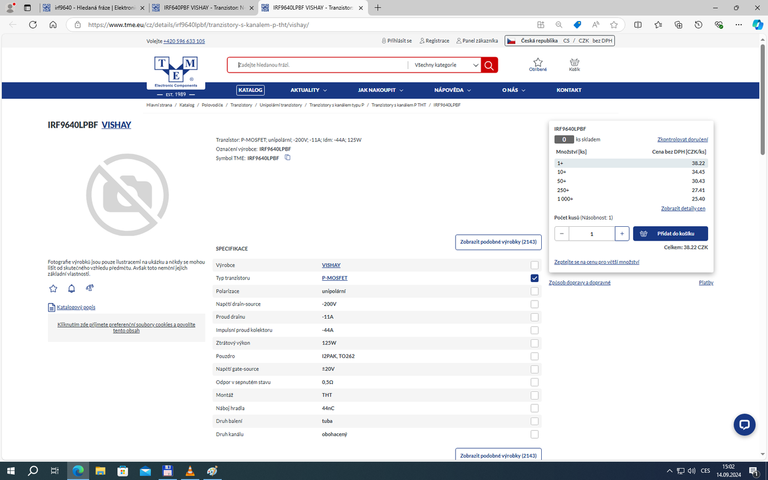
Task: Click the Read aloud icon
Action: click(596, 25)
